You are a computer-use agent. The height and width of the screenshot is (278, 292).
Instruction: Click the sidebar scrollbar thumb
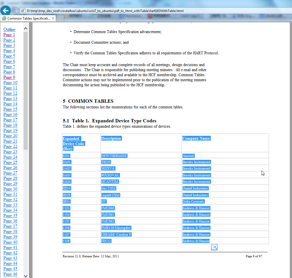tap(26, 91)
